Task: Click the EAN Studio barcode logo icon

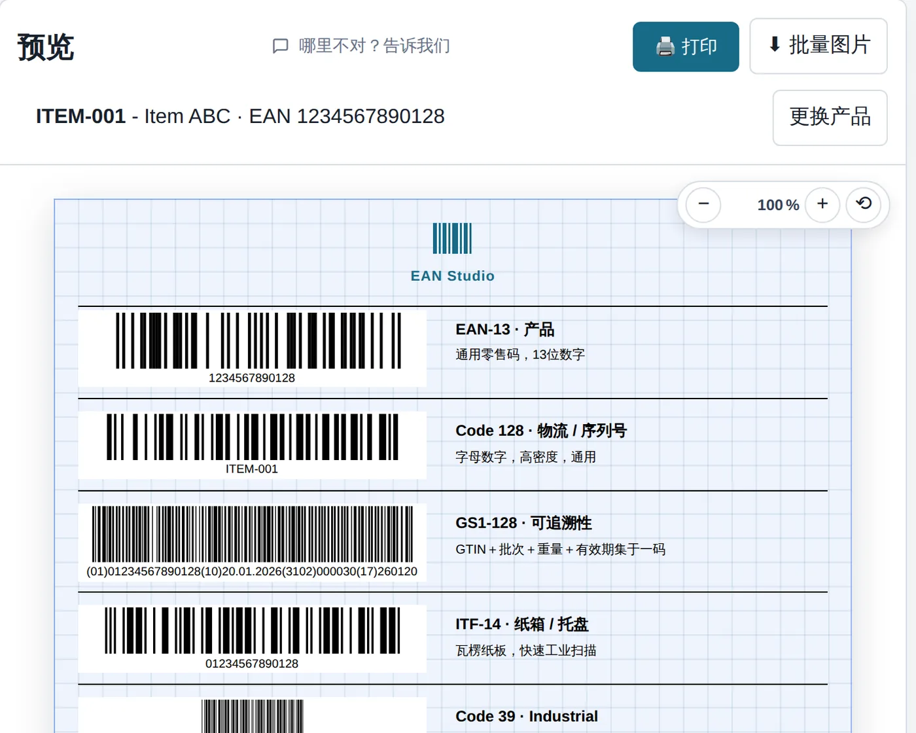Action: pos(452,238)
